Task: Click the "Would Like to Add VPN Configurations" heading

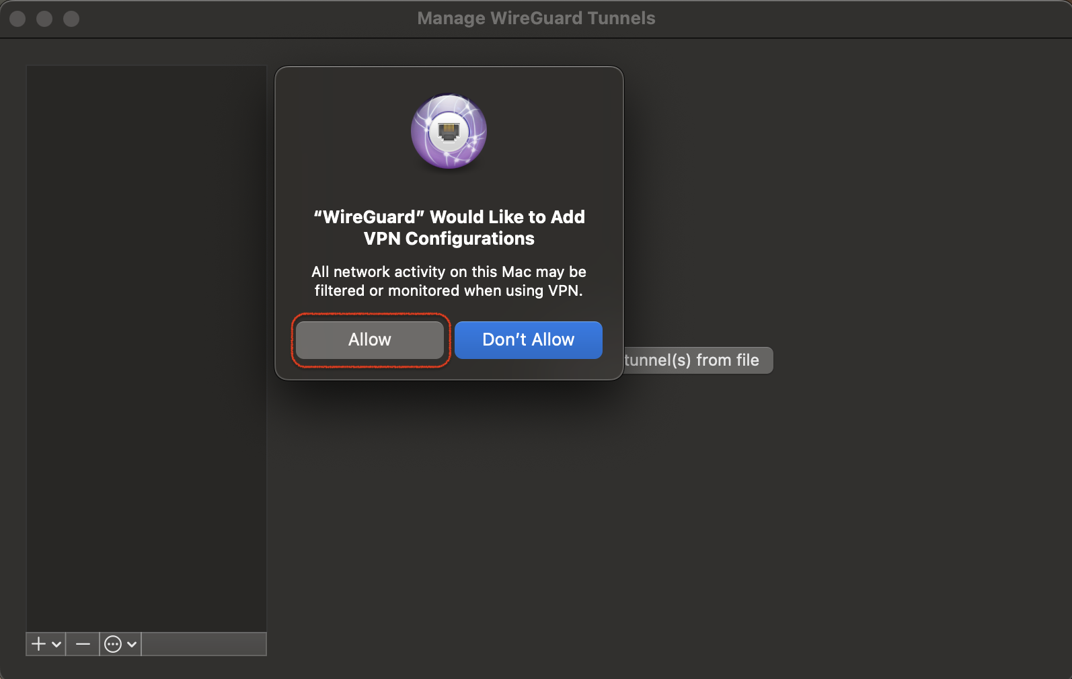Action: point(449,228)
